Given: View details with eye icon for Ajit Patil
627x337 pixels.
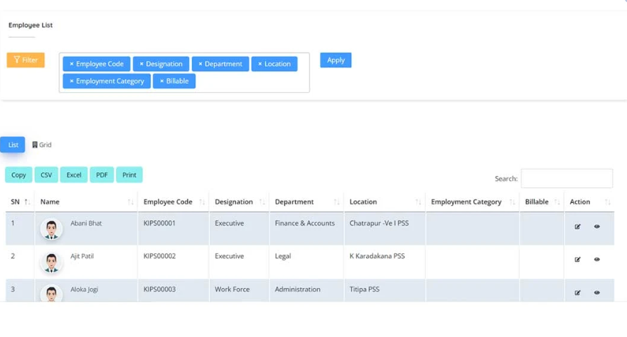Looking at the screenshot, I should coord(596,260).
